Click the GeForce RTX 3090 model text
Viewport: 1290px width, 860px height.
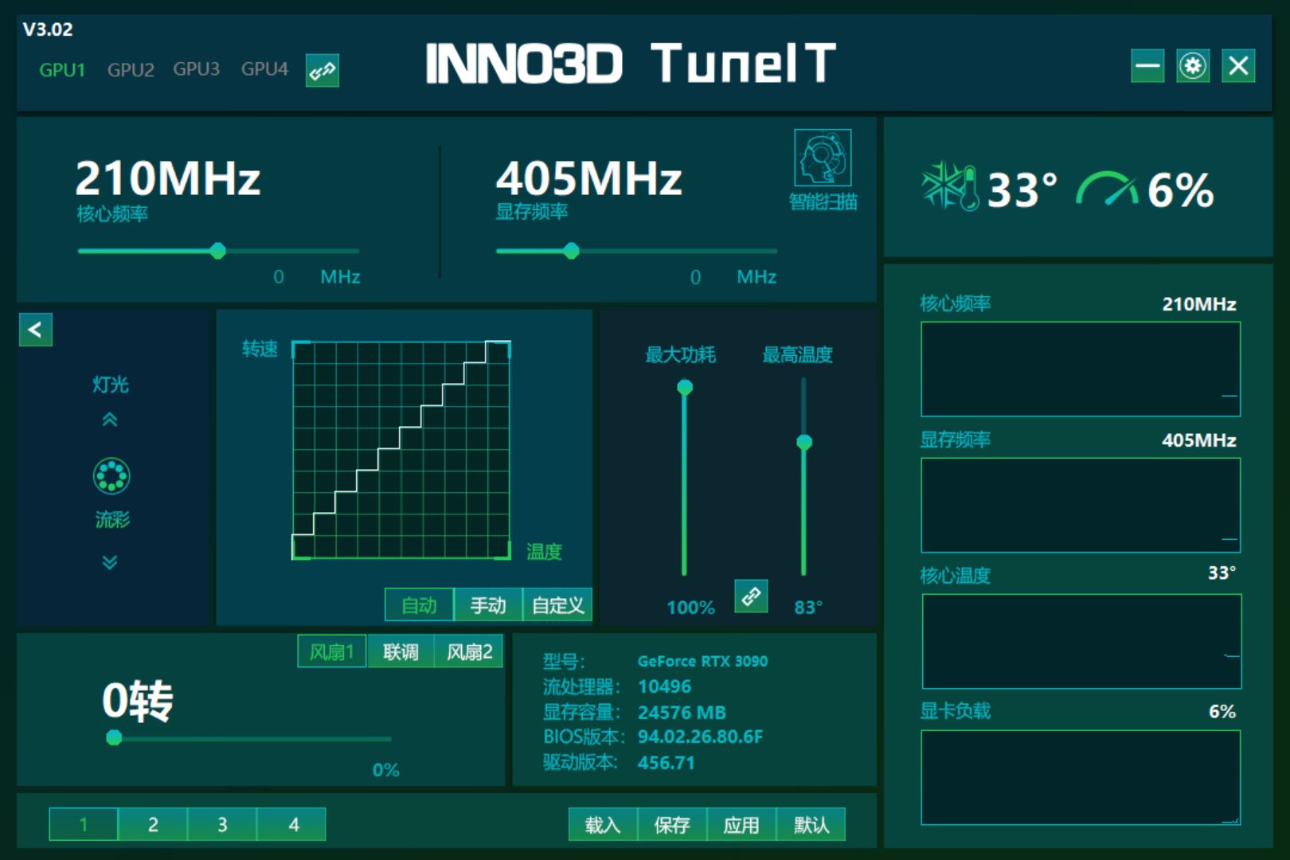(702, 661)
